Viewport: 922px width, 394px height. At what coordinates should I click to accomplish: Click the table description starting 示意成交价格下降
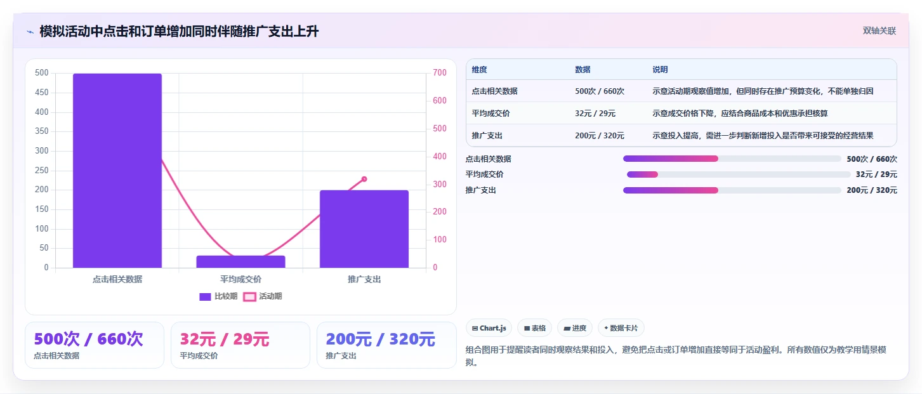[740, 114]
